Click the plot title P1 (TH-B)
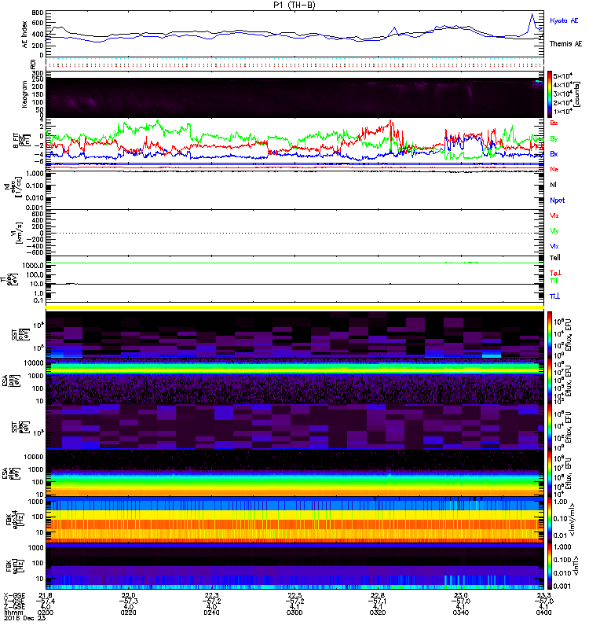Viewport: 589px width, 629px height. click(x=294, y=5)
